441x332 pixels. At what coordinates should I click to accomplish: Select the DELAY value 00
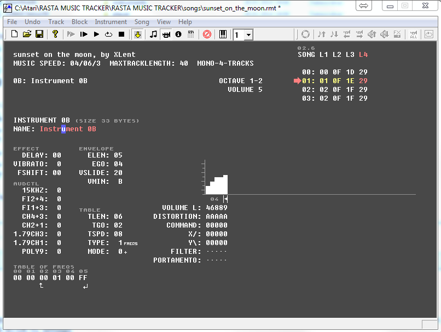pyautogui.click(x=57, y=155)
